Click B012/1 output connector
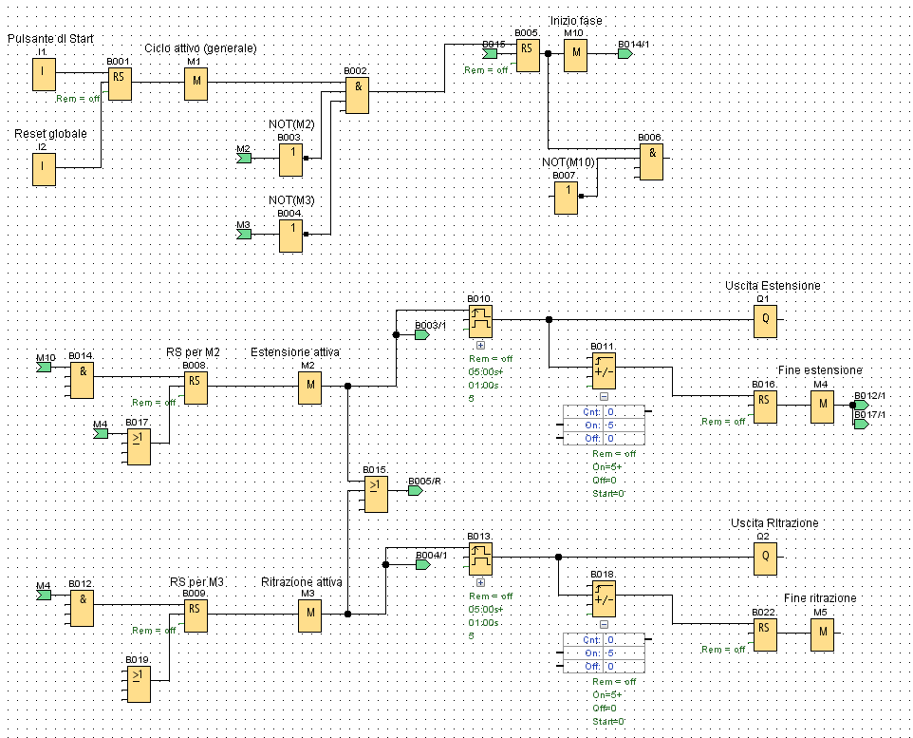This screenshot has height=738, width=913. point(862,405)
